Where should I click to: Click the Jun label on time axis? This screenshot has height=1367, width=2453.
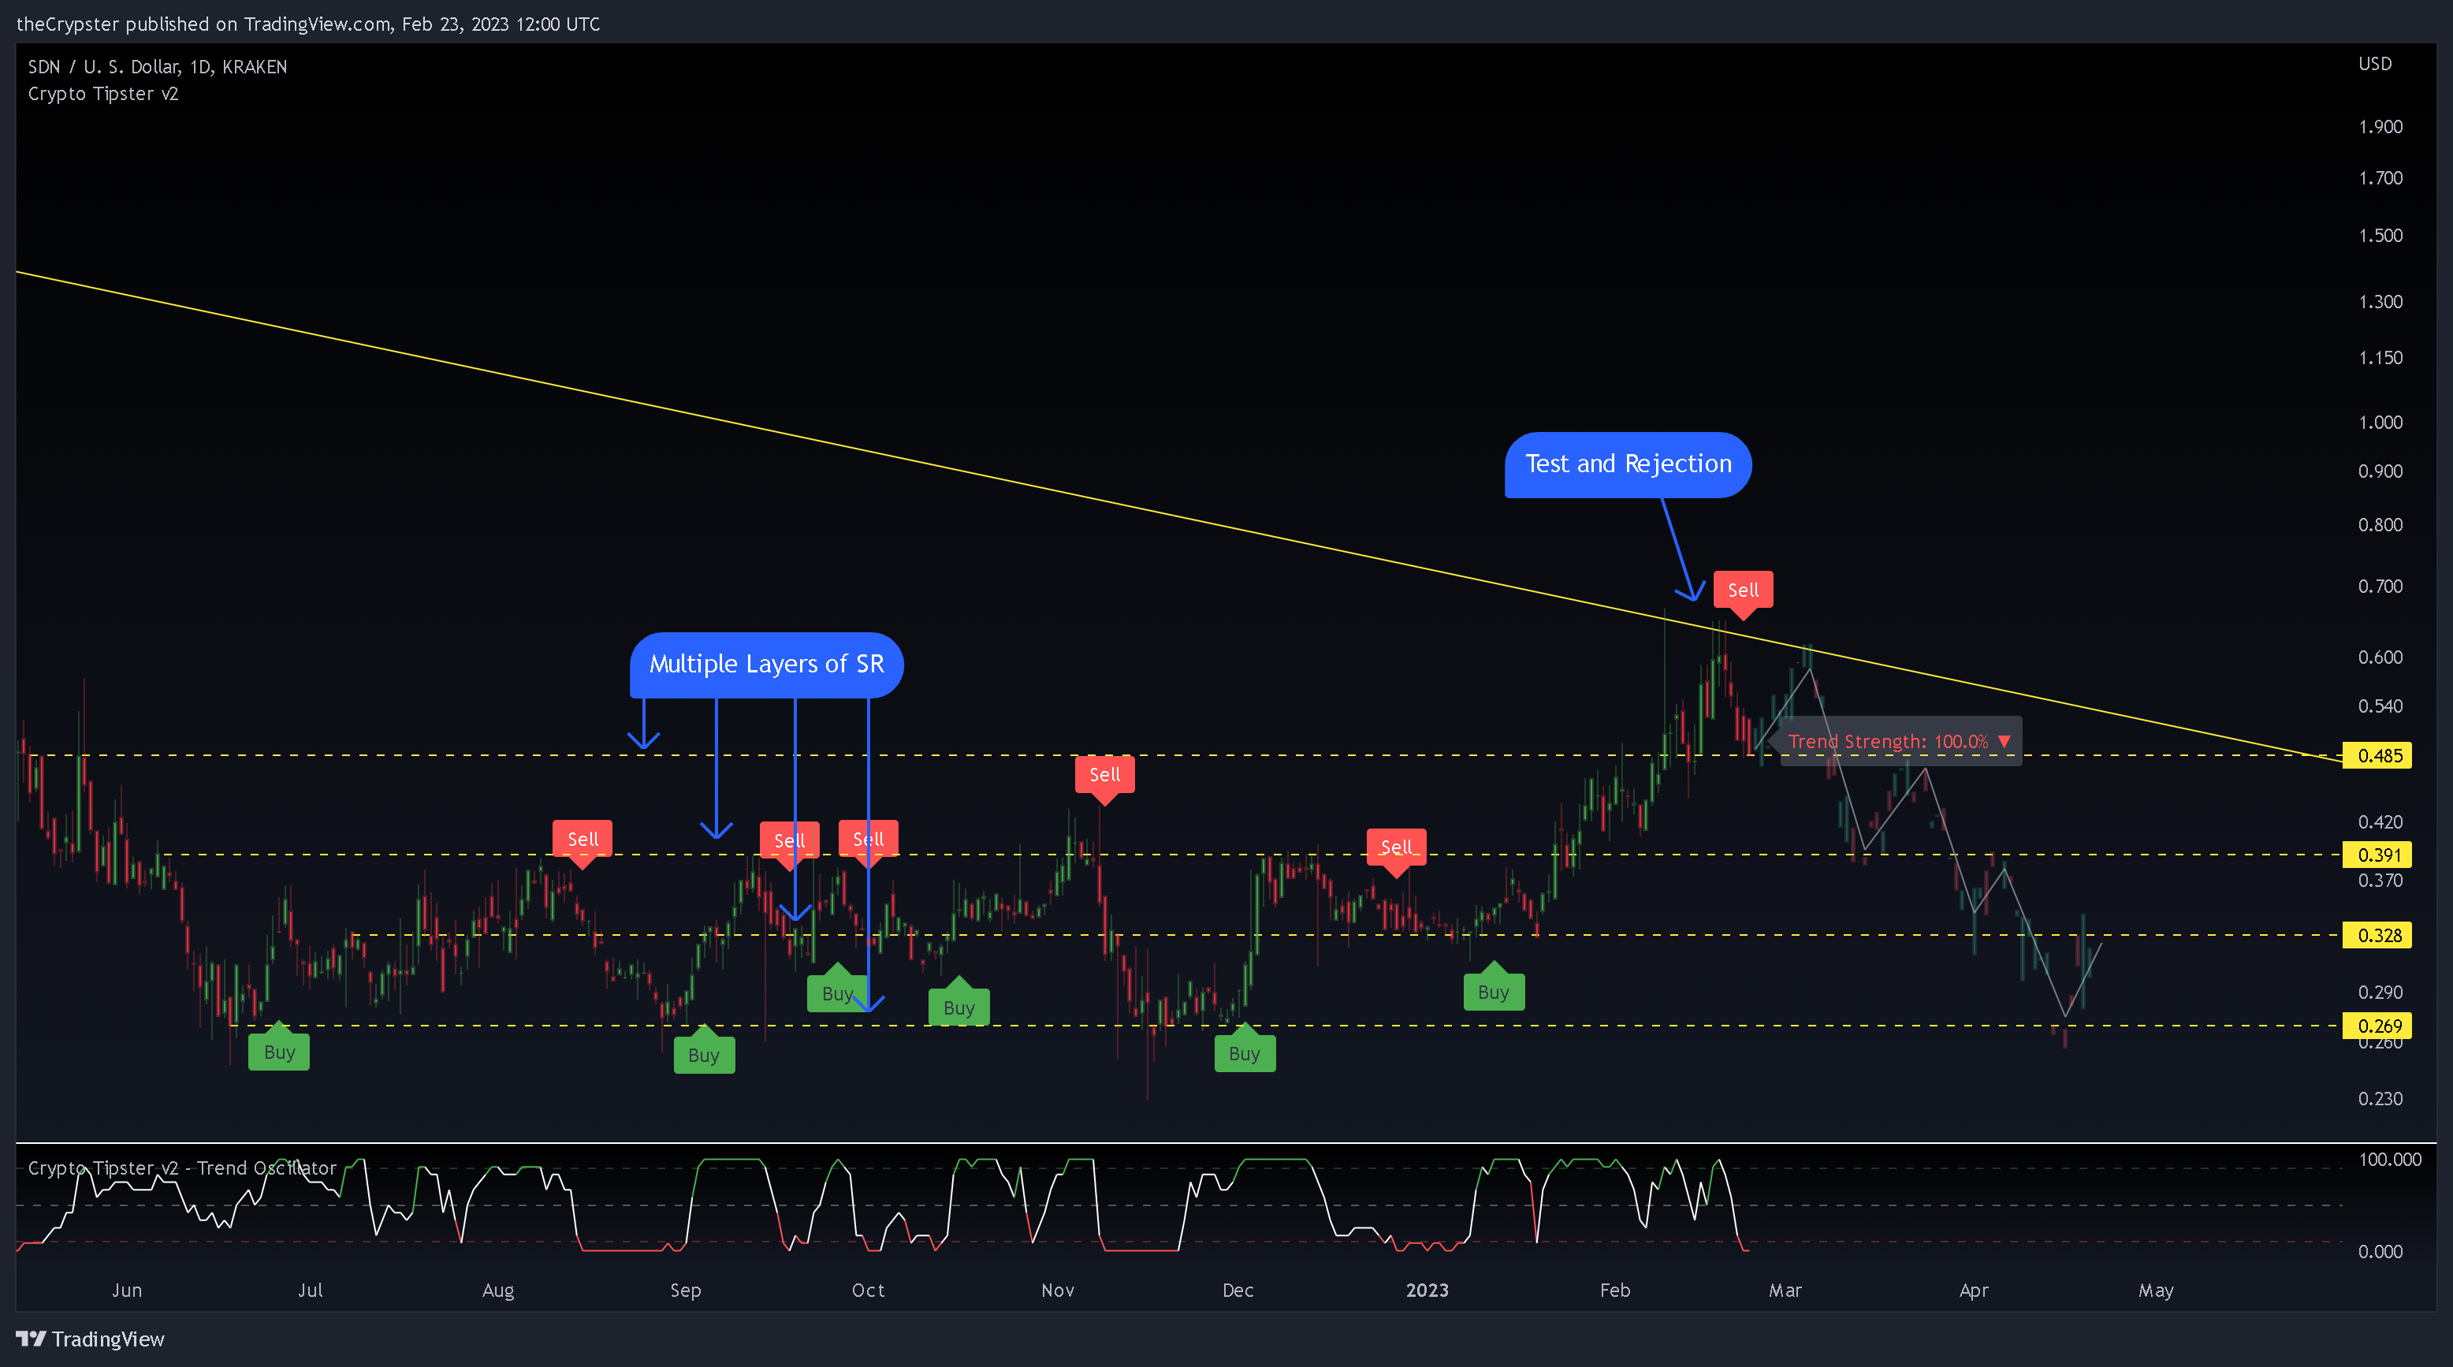127,1290
